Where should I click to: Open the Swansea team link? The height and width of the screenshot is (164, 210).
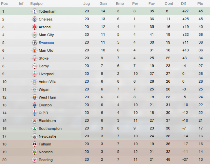[46, 43]
